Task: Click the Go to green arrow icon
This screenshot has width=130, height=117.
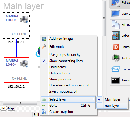Action: point(44,106)
